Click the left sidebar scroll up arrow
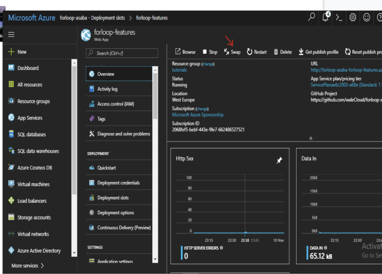 point(74,63)
